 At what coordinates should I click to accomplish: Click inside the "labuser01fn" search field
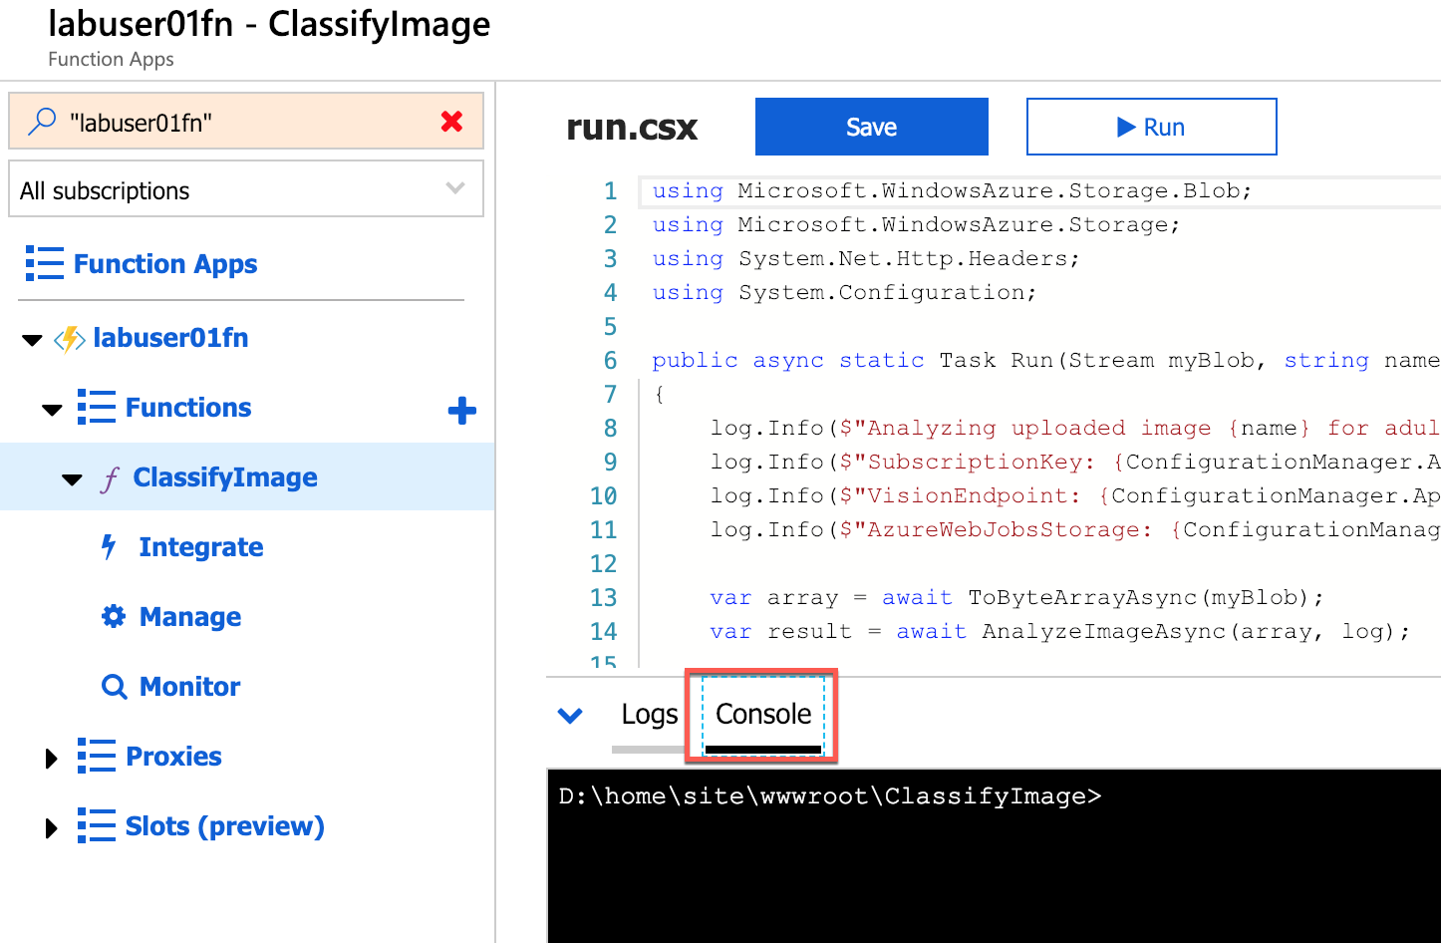coord(246,121)
